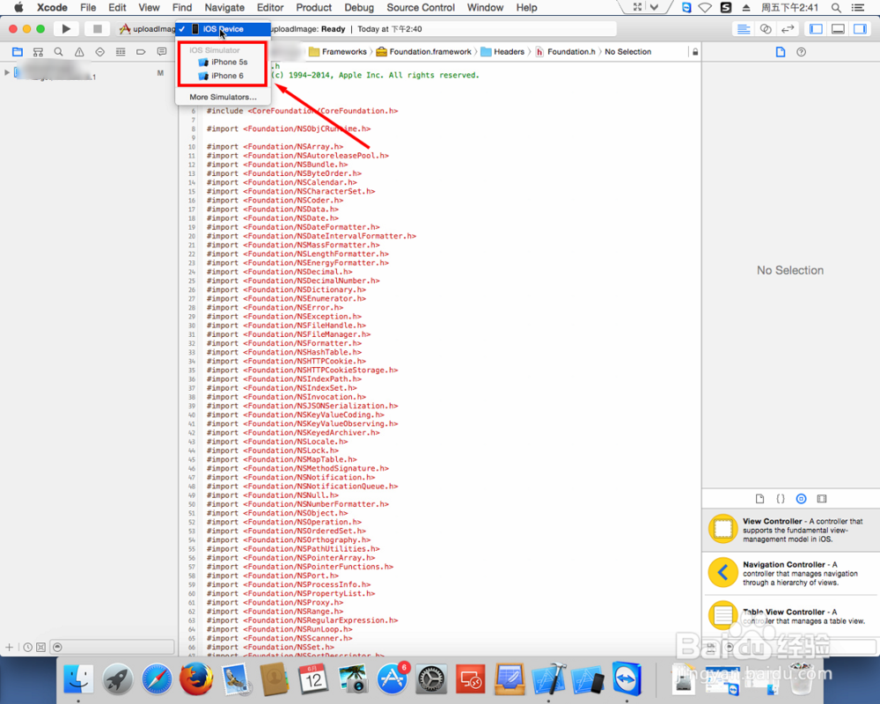Click the #import <Foundation/NSArray.h> line
Image resolution: width=880 pixels, height=704 pixels.
click(275, 147)
